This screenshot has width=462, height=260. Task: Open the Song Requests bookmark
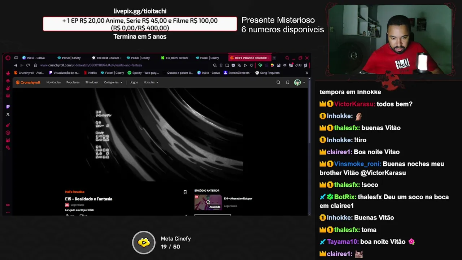pos(267,73)
